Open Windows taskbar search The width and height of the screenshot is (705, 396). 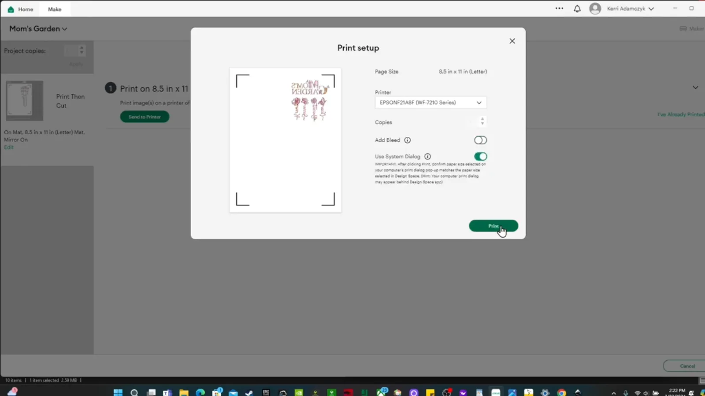134,392
